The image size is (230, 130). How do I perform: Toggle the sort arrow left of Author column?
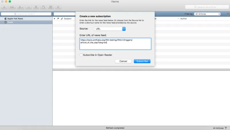pos(178,19)
